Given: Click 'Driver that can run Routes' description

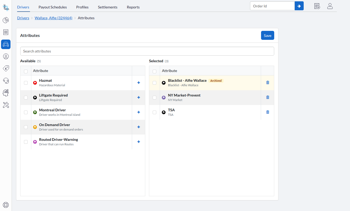Looking at the screenshot, I should pyautogui.click(x=56, y=144).
